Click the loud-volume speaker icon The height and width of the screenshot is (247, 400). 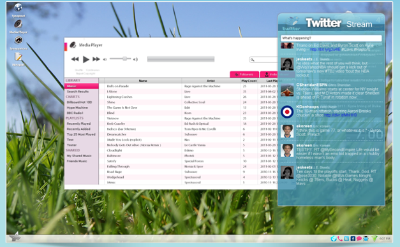pos(135,59)
